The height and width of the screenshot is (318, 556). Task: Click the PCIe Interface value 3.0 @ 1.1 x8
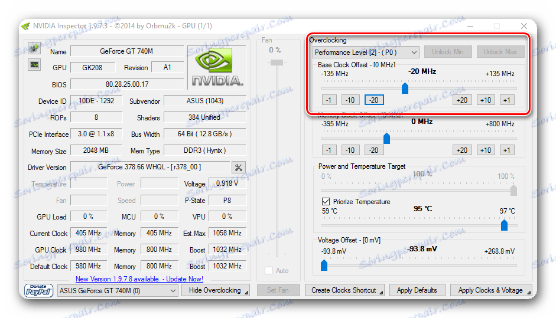coord(96,134)
